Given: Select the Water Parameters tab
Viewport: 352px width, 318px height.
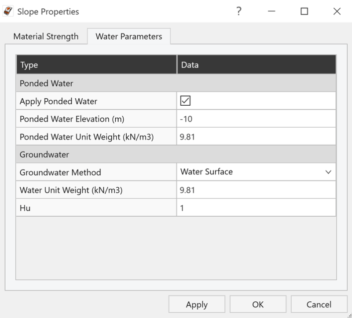Looking at the screenshot, I should coord(129,37).
